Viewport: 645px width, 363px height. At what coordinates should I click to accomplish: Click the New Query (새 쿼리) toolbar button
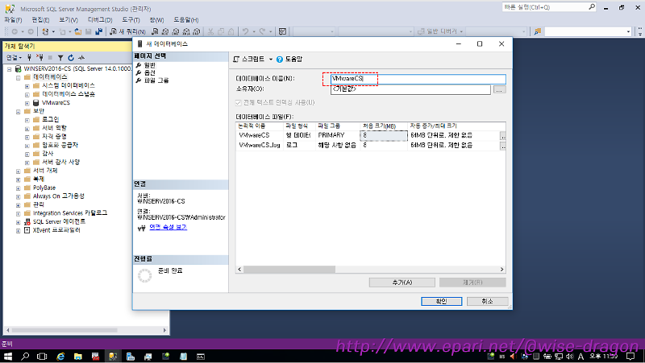(127, 31)
